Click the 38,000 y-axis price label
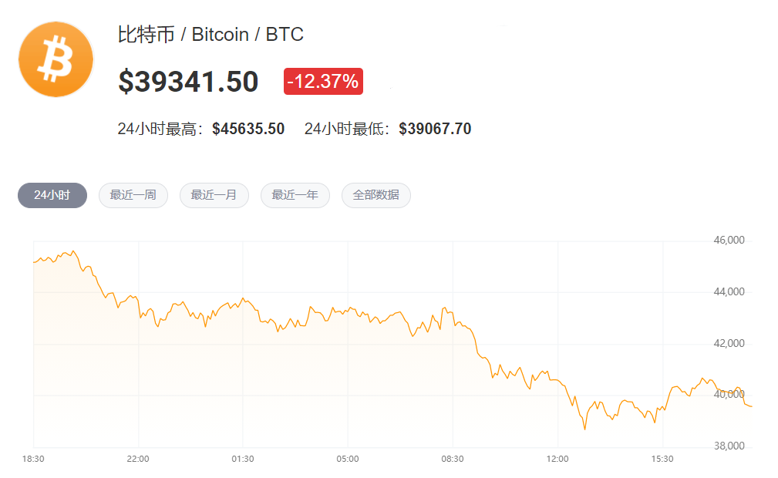The image size is (778, 478). tap(729, 446)
